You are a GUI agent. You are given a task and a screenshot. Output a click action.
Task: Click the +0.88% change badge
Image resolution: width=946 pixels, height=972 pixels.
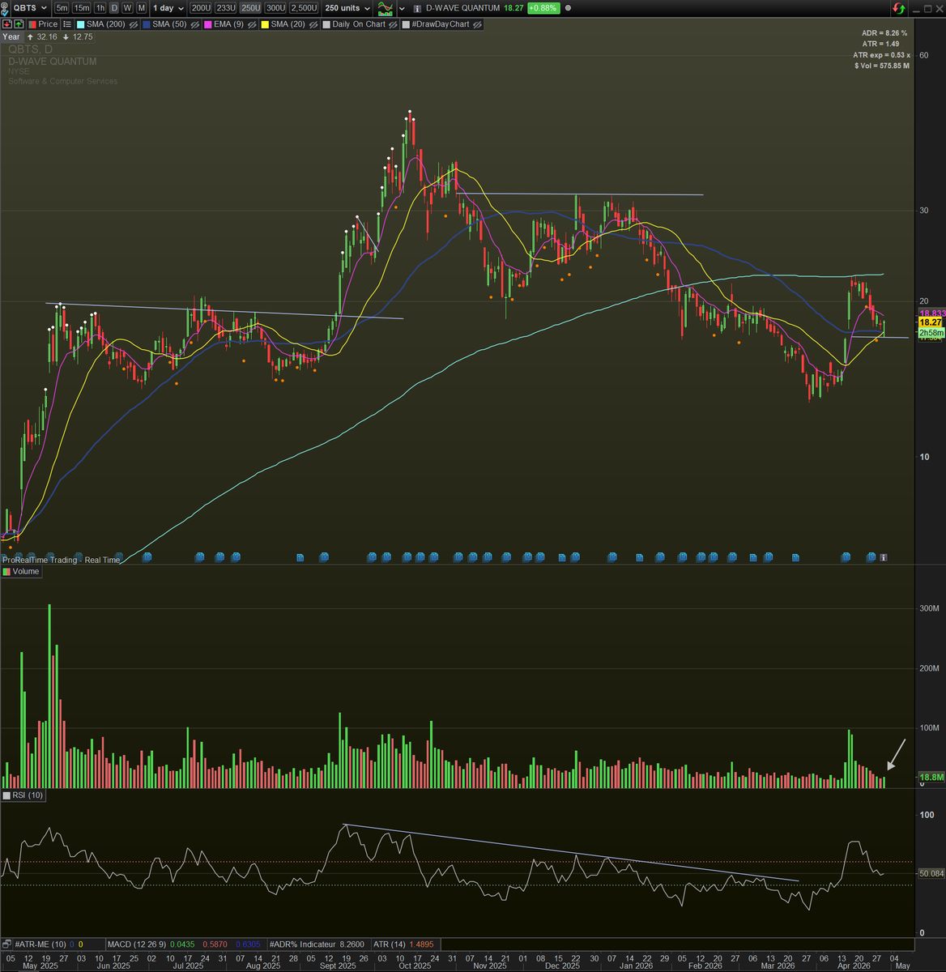tap(543, 8)
